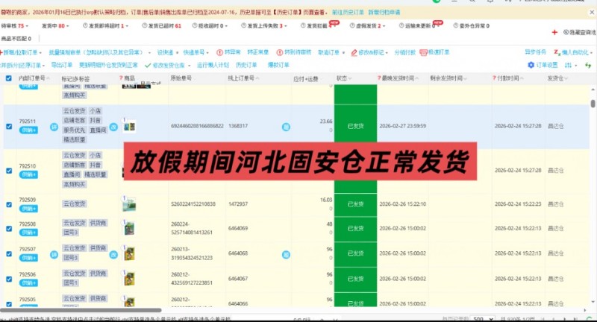Uncheck the checkbox for order 792507

click(x=9, y=253)
